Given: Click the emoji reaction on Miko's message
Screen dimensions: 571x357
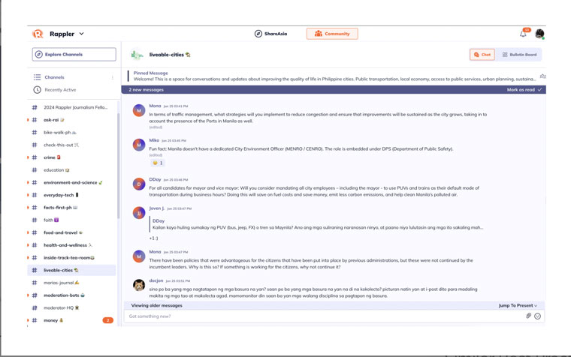Looking at the screenshot, I should point(158,163).
